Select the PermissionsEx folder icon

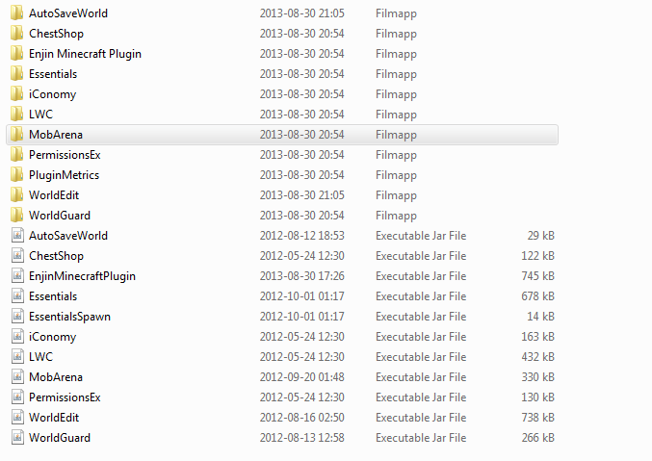pos(16,155)
